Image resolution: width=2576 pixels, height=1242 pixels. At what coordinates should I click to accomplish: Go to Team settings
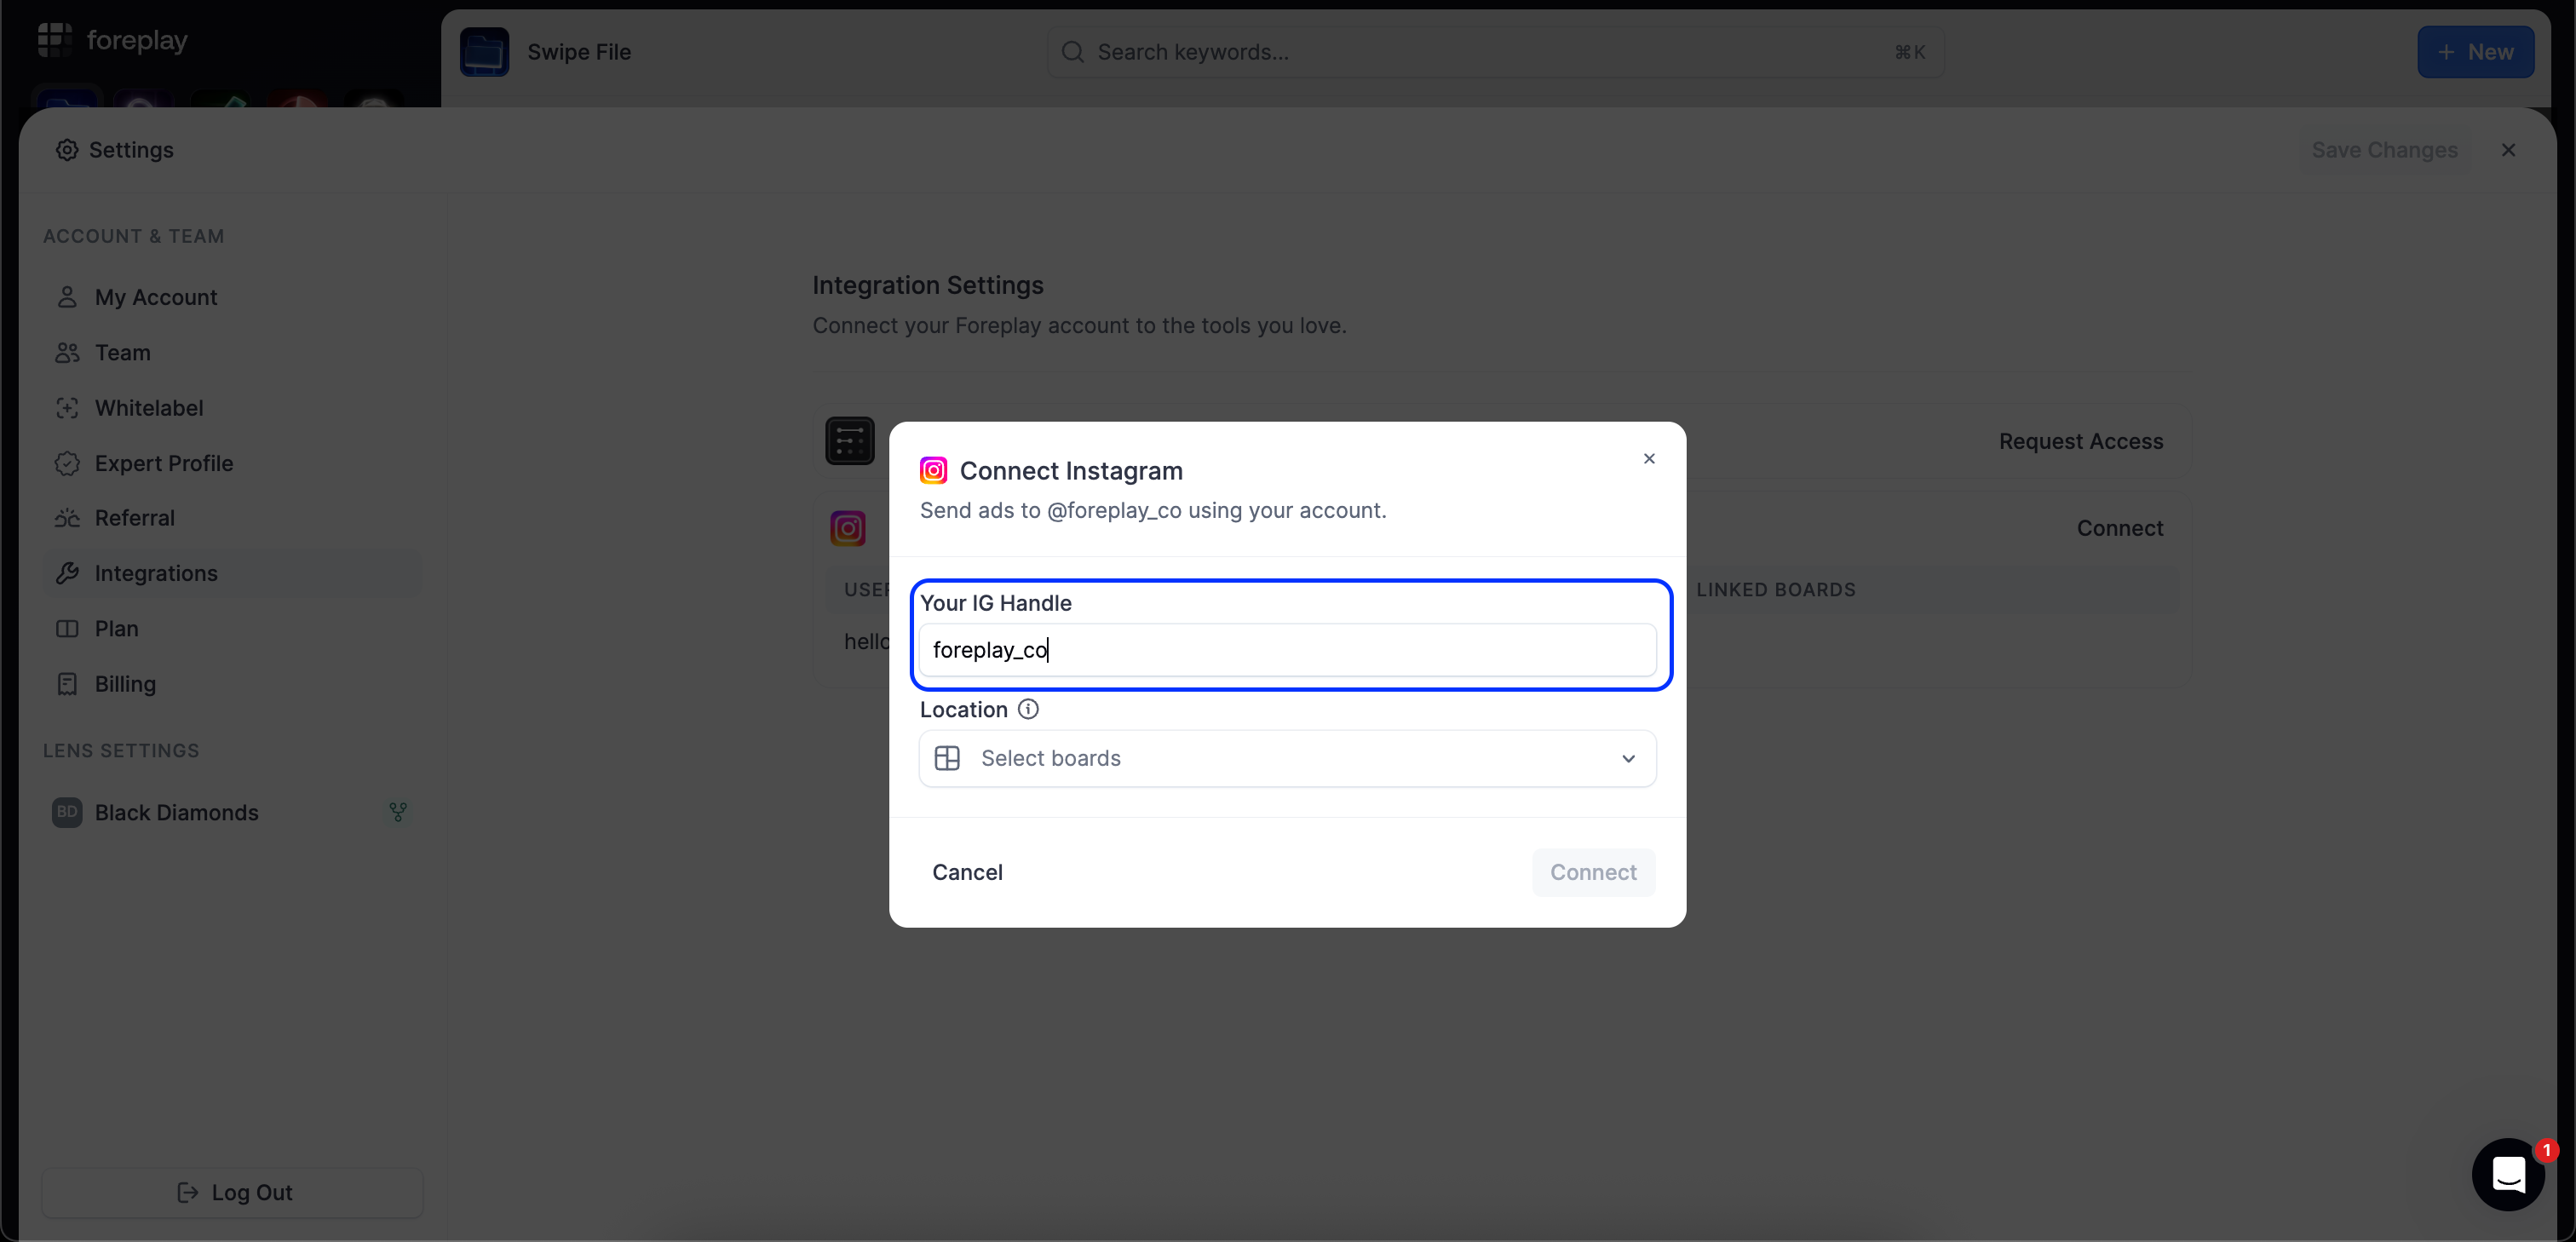pyautogui.click(x=232, y=353)
